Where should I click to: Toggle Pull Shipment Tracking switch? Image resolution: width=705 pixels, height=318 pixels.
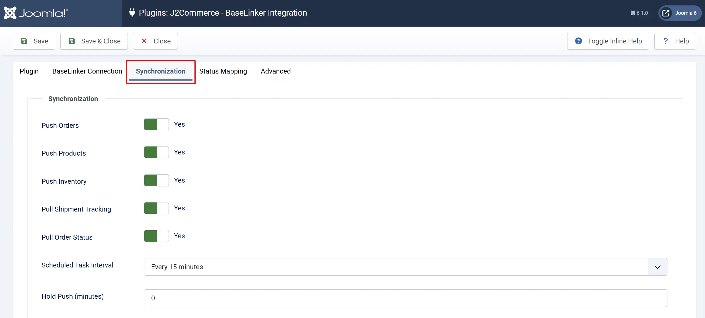pos(156,208)
